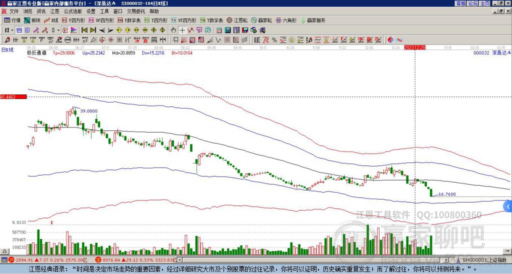Launch the 赢家轮 wheel tool

[x=261, y=20]
